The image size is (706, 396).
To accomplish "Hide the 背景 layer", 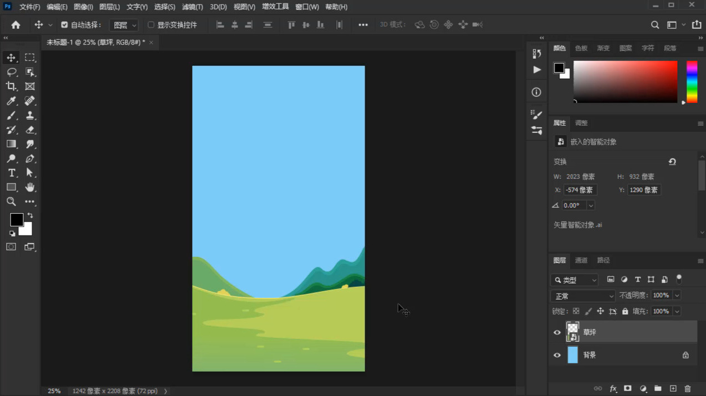I will coord(557,355).
